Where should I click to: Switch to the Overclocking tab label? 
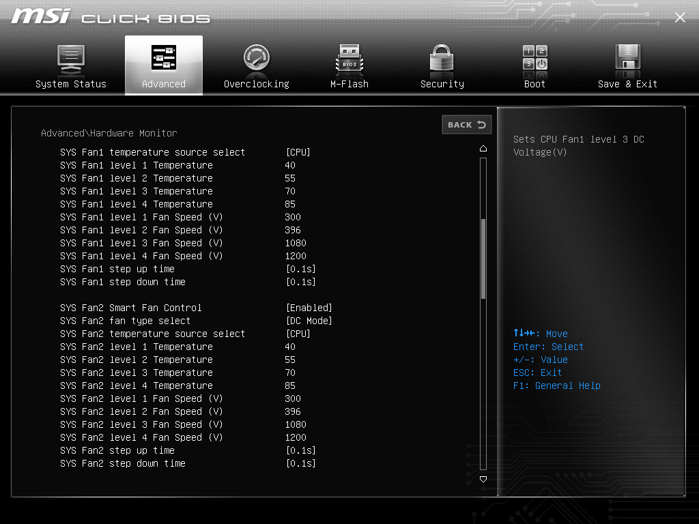tap(257, 84)
